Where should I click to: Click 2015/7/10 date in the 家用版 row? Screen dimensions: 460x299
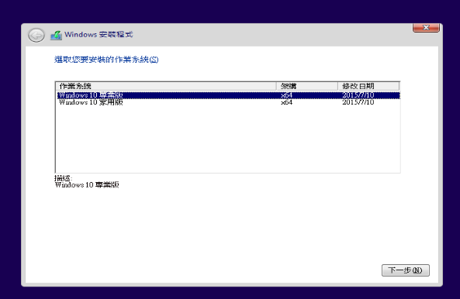[358, 102]
